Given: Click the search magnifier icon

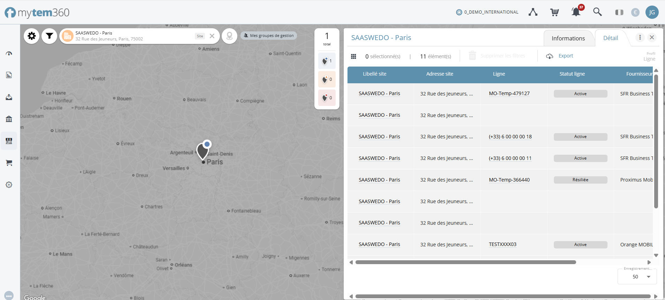Looking at the screenshot, I should (597, 12).
